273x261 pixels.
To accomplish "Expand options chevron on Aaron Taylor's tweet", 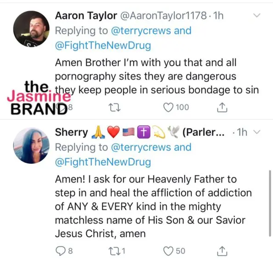I will click(256, 15).
